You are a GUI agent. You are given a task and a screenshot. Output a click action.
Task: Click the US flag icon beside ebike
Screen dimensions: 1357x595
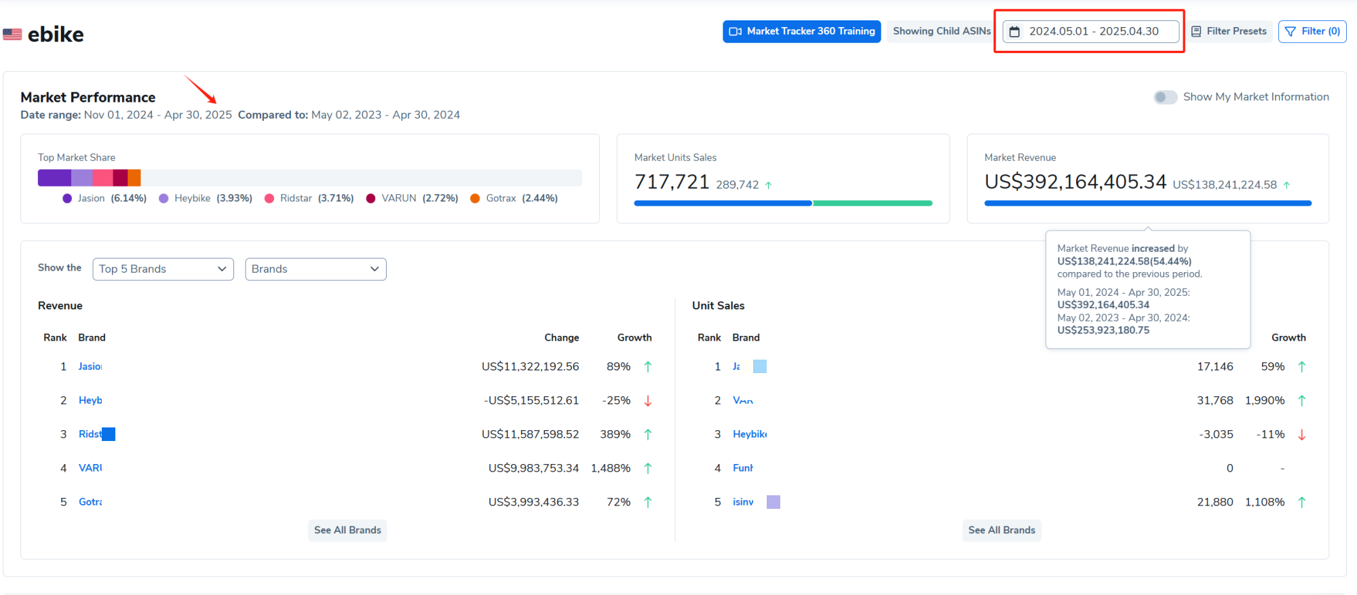tap(12, 34)
